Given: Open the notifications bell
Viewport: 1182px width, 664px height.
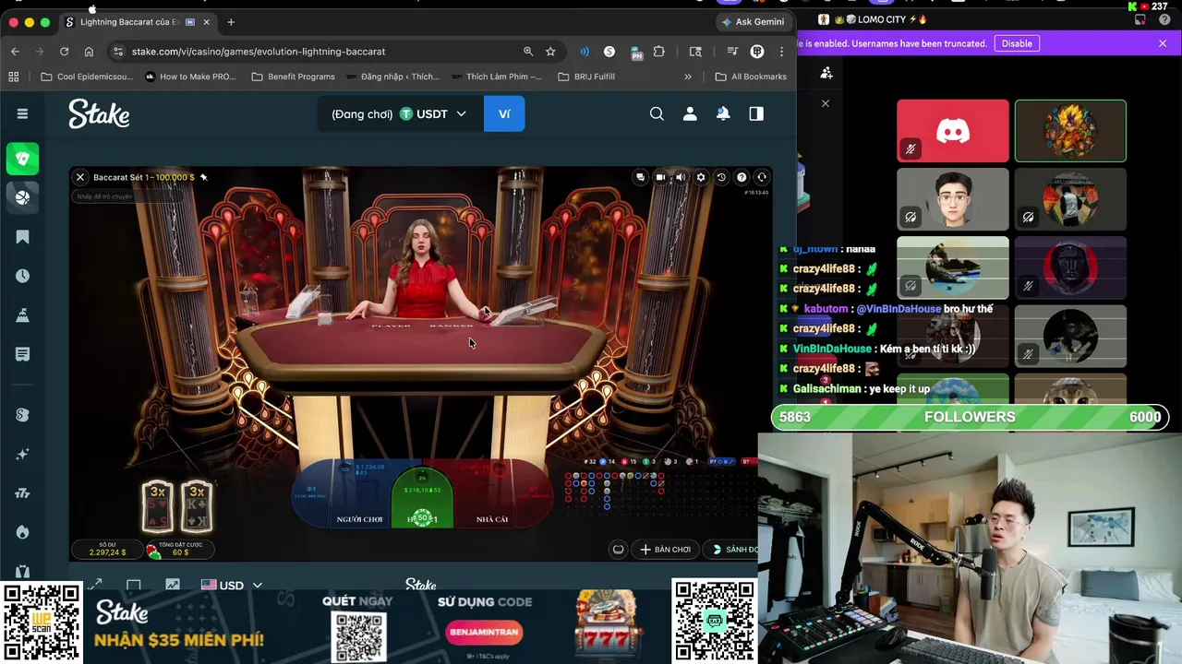Looking at the screenshot, I should [723, 113].
